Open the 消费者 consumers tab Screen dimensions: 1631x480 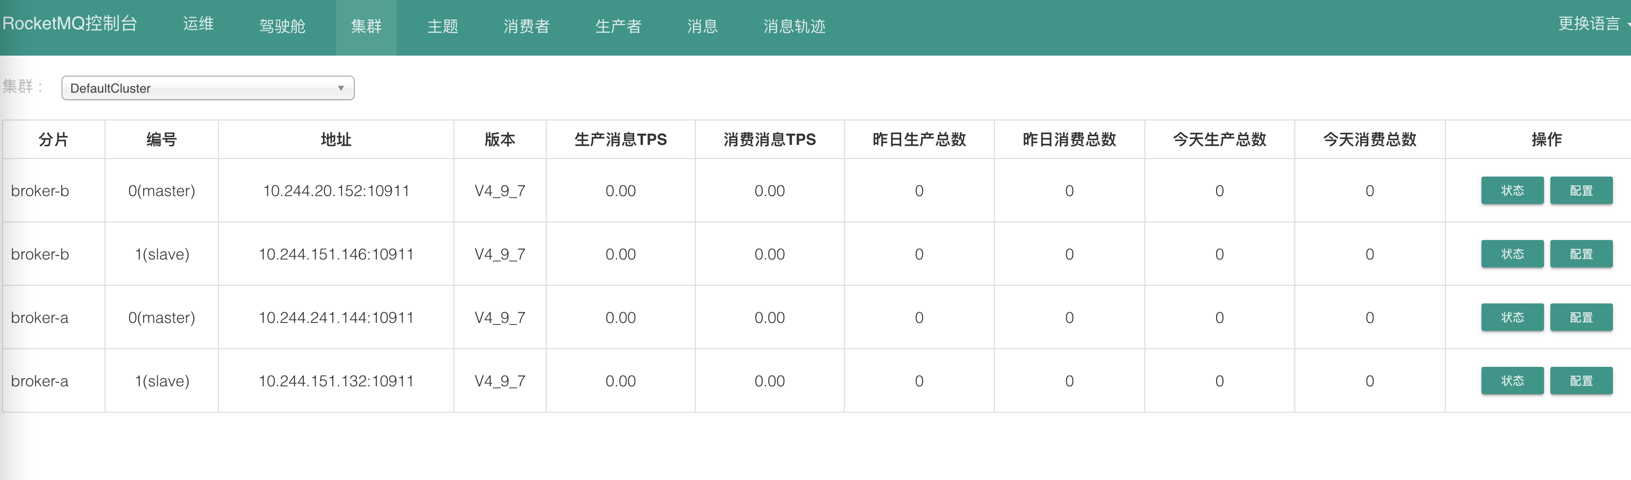(526, 26)
